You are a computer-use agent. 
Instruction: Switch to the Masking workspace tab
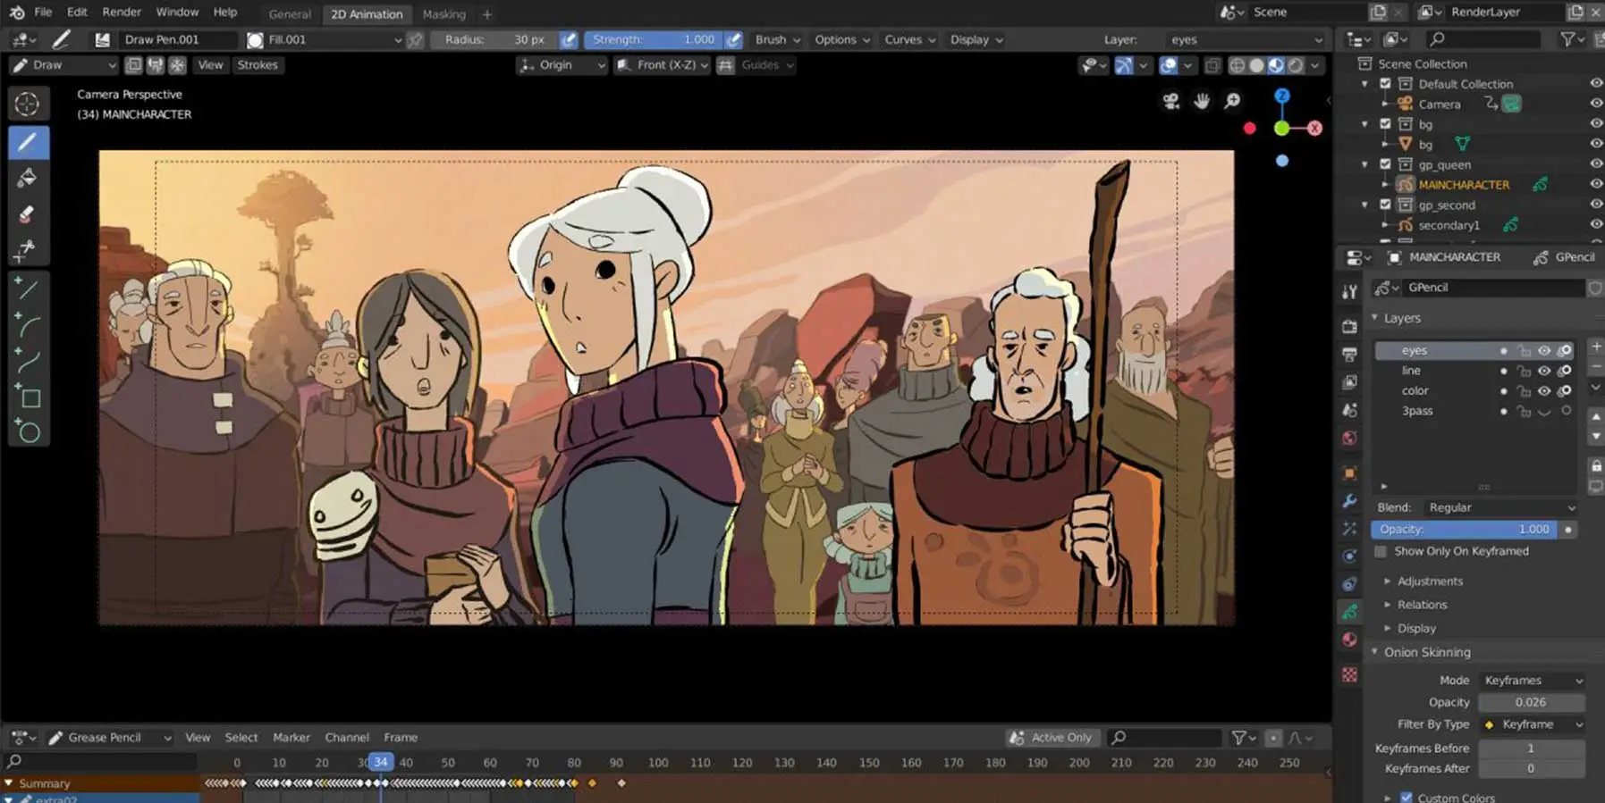point(443,14)
